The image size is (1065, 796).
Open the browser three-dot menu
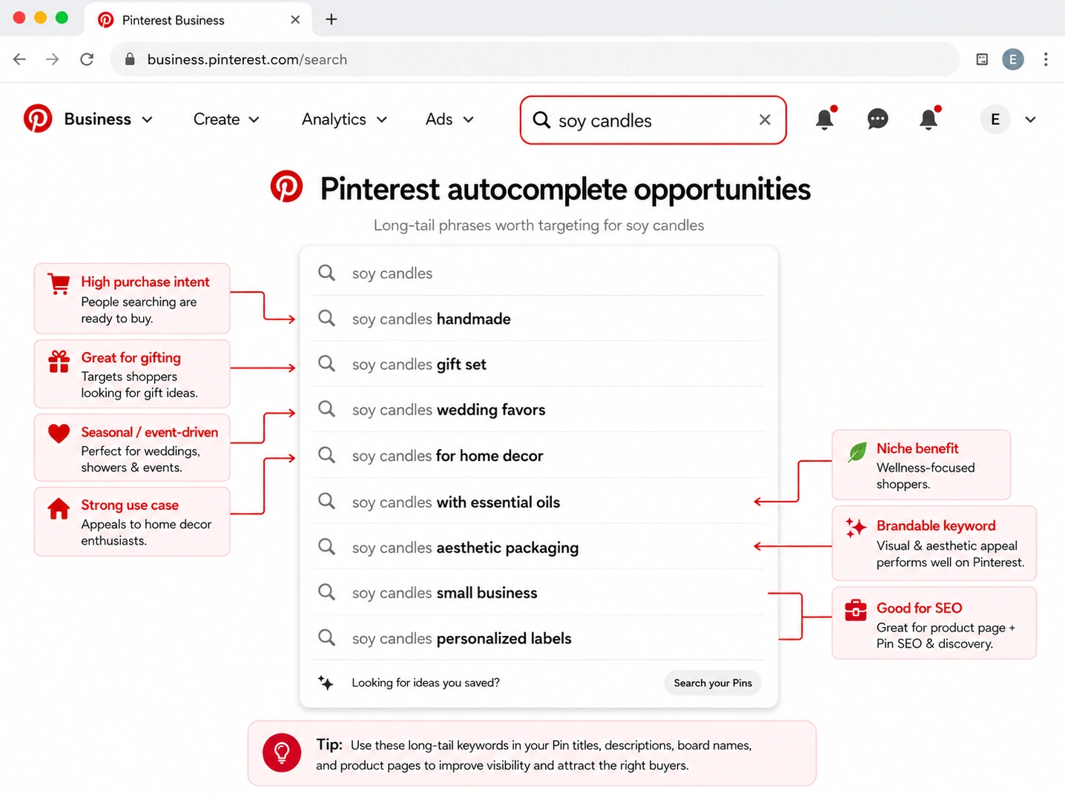[x=1046, y=59]
